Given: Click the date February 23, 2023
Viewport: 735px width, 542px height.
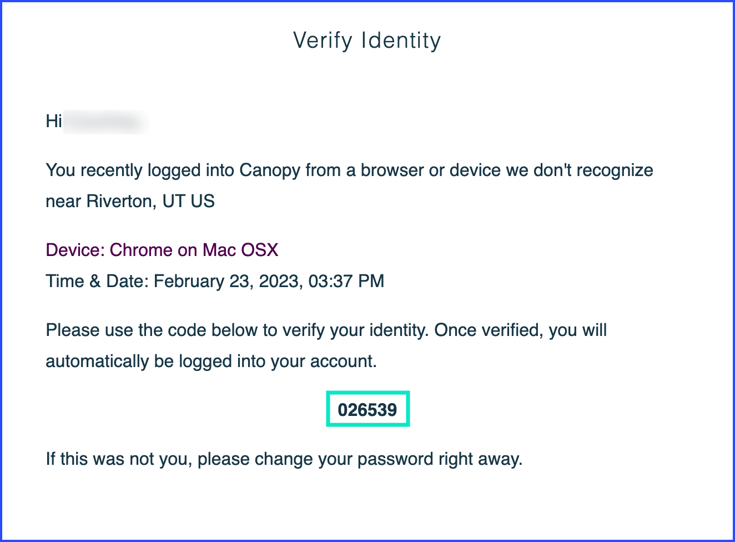Looking at the screenshot, I should coord(228,281).
